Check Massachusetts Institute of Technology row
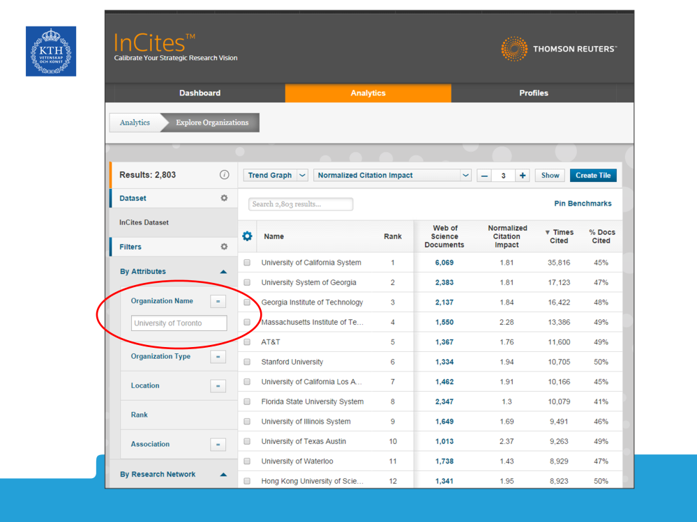 click(x=247, y=322)
